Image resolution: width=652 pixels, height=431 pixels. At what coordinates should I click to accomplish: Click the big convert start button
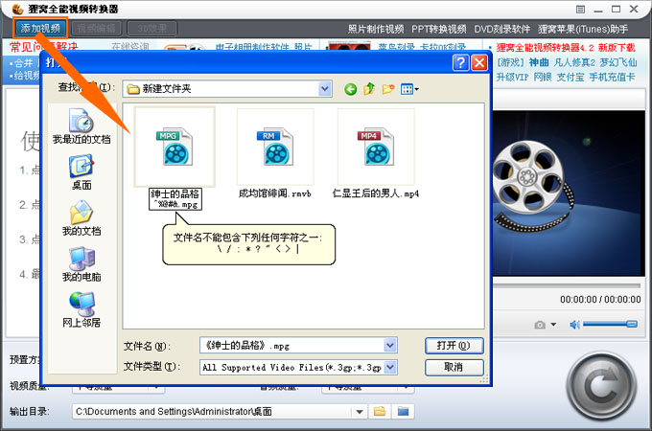click(601, 387)
